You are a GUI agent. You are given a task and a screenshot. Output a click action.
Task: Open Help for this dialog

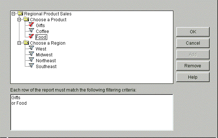(193, 77)
